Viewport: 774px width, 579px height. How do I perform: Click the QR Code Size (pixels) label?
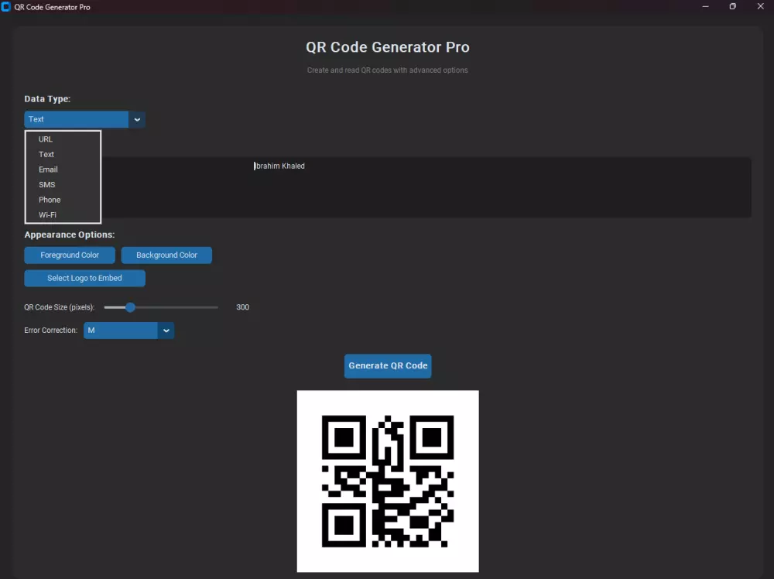click(60, 307)
